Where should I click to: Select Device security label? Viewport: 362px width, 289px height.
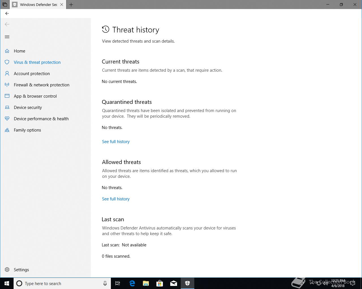pos(28,108)
